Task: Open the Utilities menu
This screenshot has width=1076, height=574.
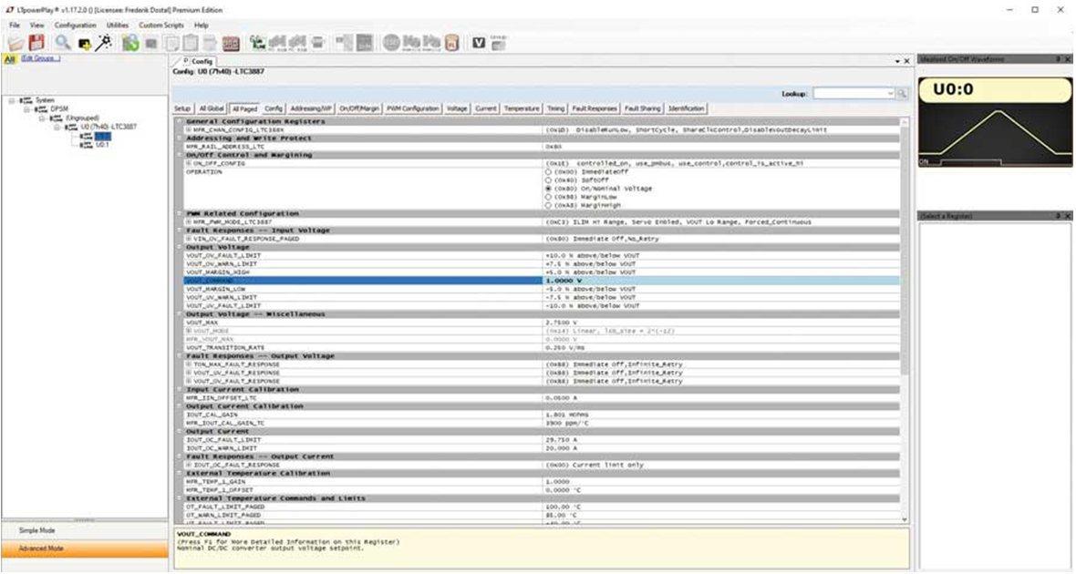Action: (118, 25)
